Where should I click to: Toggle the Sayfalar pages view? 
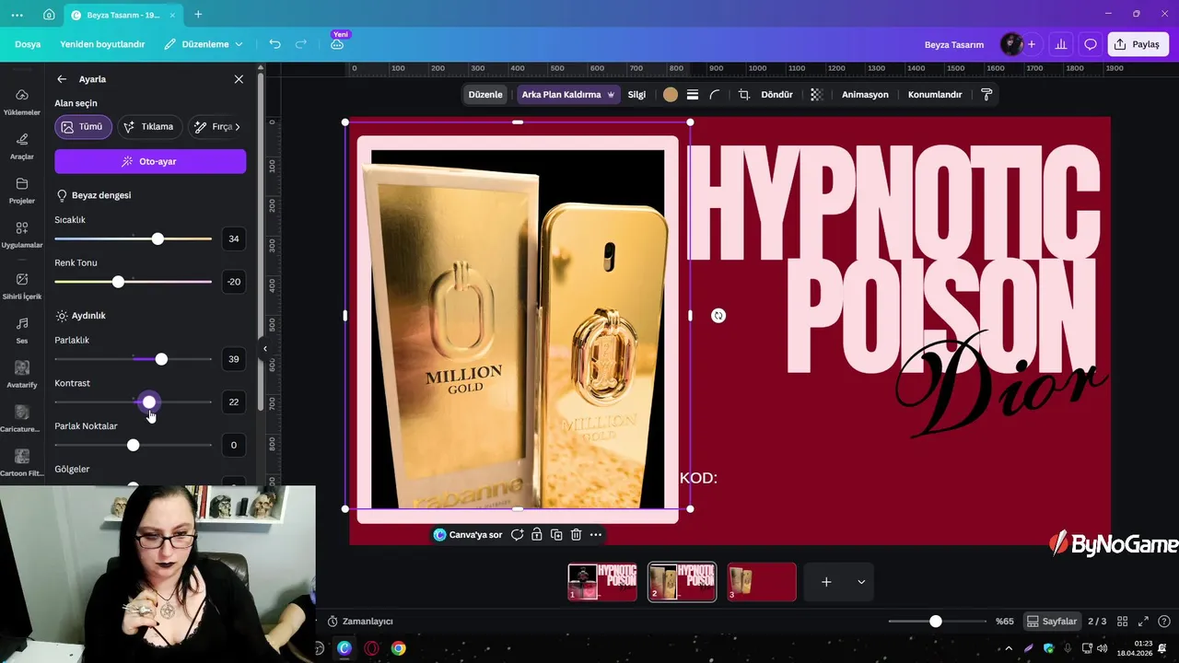point(1052,622)
